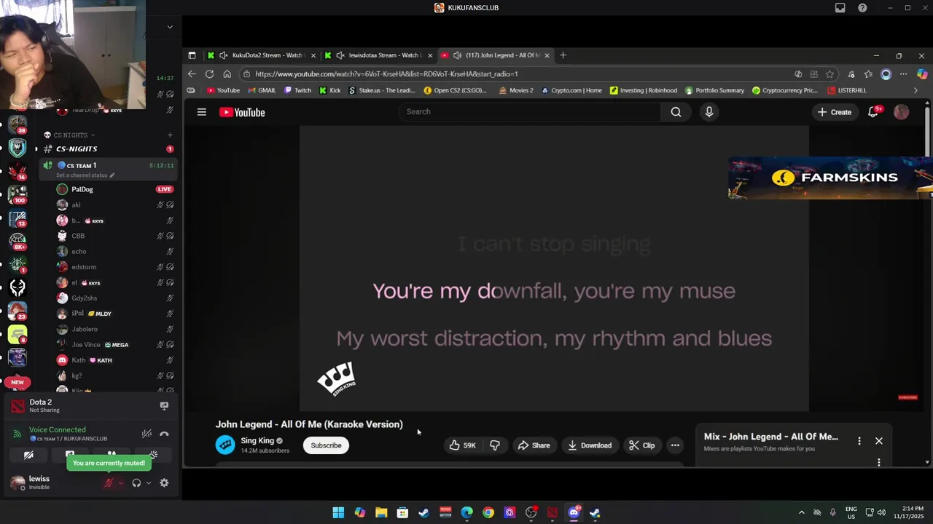Open the YouTube account avatar menu
This screenshot has width=933, height=524.
coord(902,112)
